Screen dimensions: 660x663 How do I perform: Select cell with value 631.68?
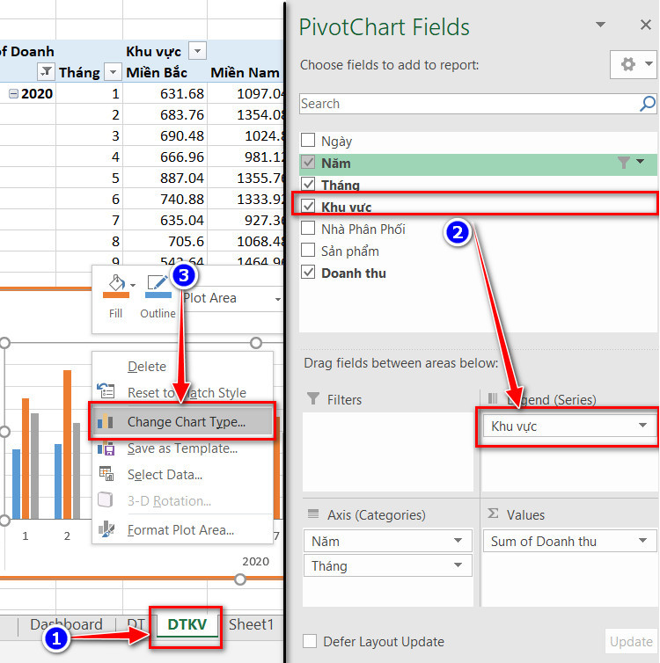(x=165, y=93)
